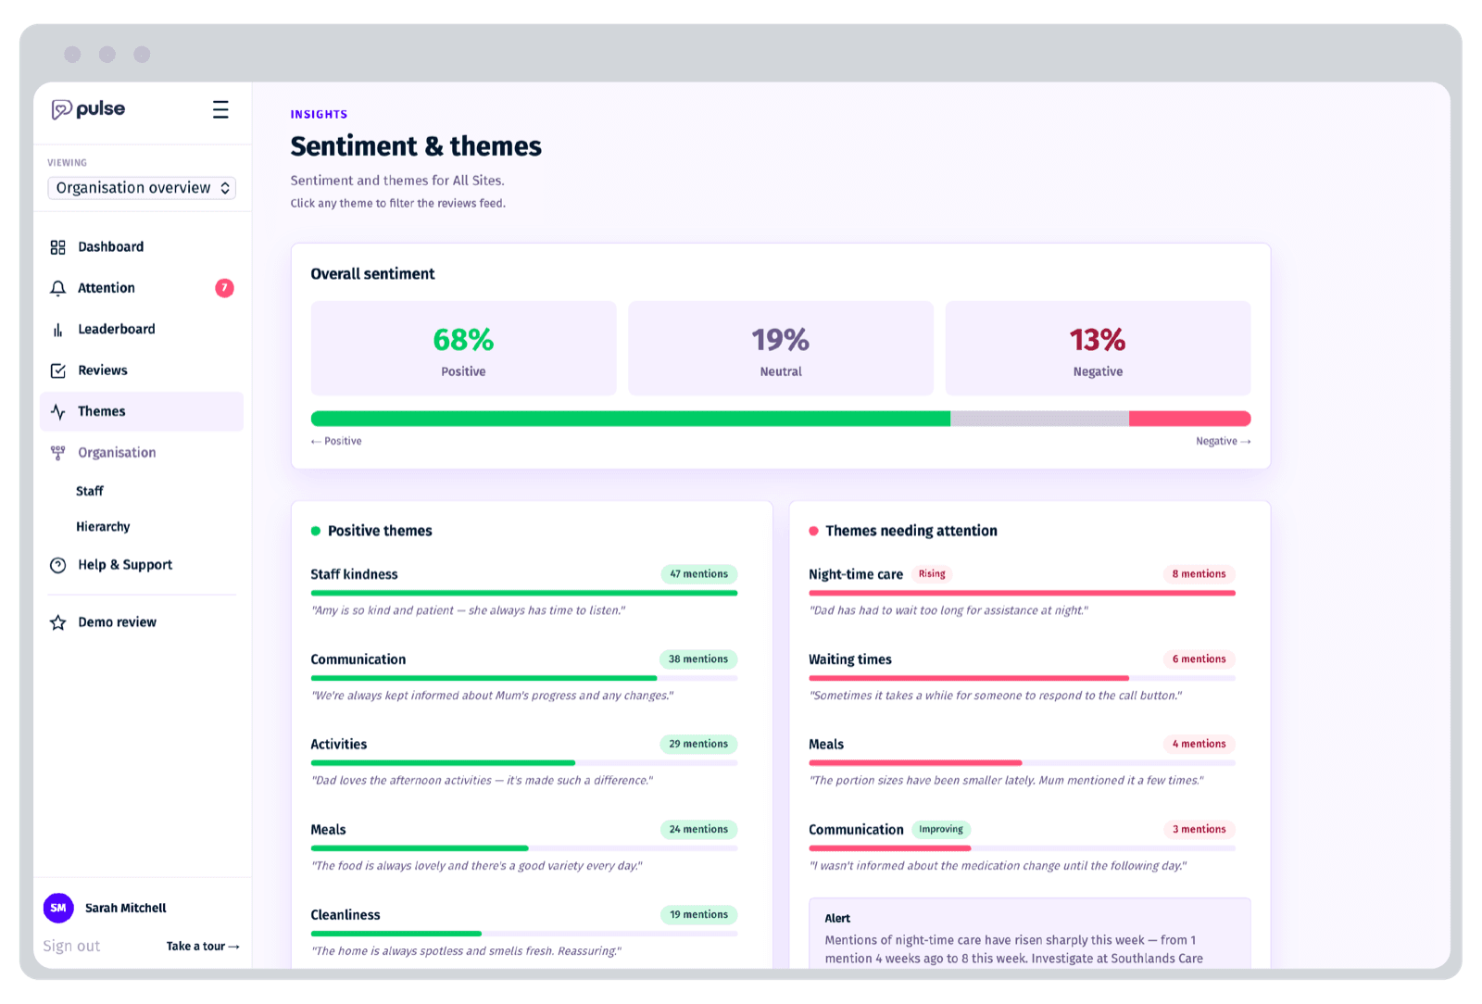Click the SM user avatar

click(58, 908)
